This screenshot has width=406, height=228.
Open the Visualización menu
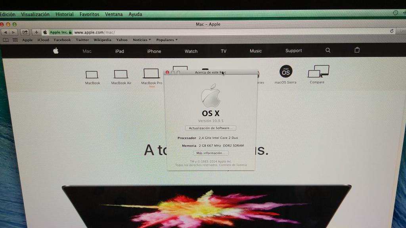(x=35, y=15)
